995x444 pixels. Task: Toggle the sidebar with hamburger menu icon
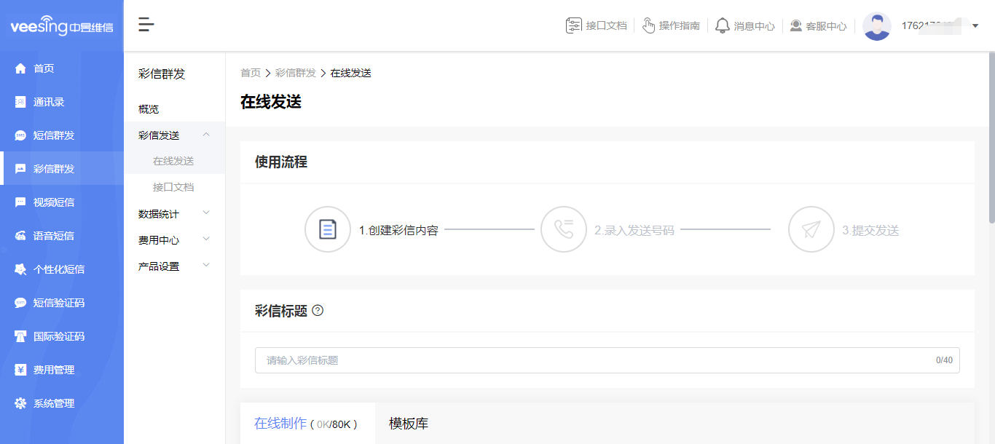146,24
